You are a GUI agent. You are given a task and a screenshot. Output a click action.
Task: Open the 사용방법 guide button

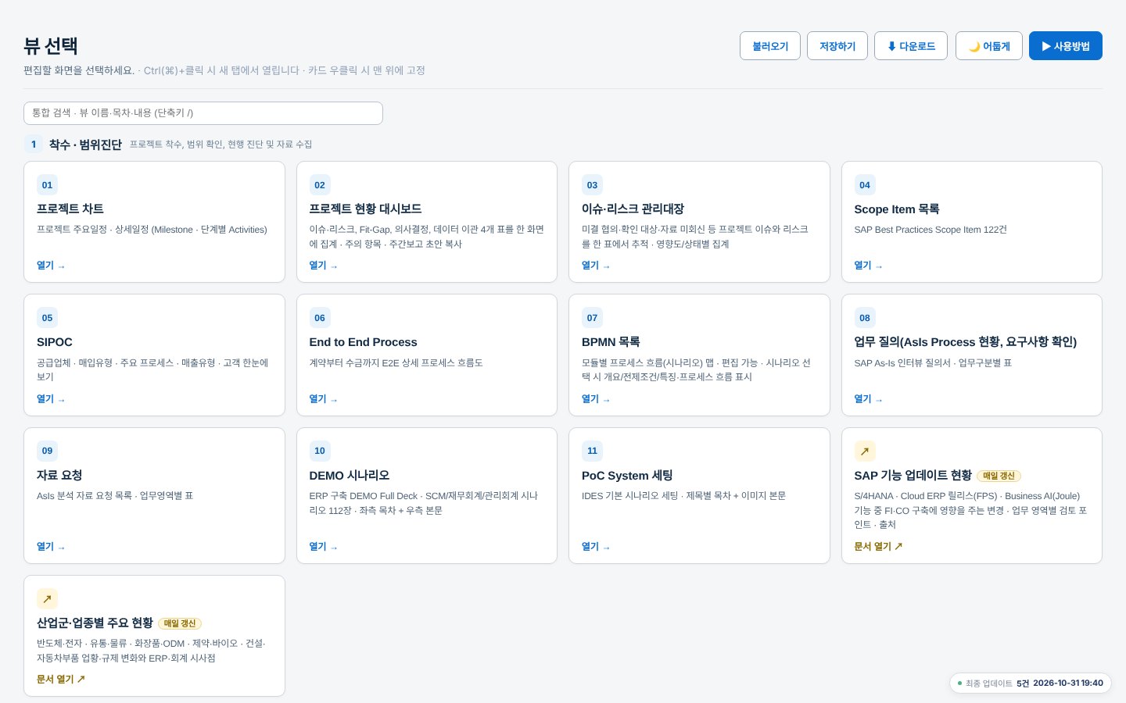click(x=1066, y=46)
